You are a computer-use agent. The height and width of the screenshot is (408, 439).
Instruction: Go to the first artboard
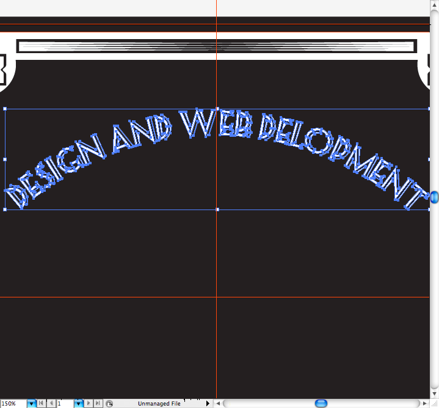pos(41,403)
